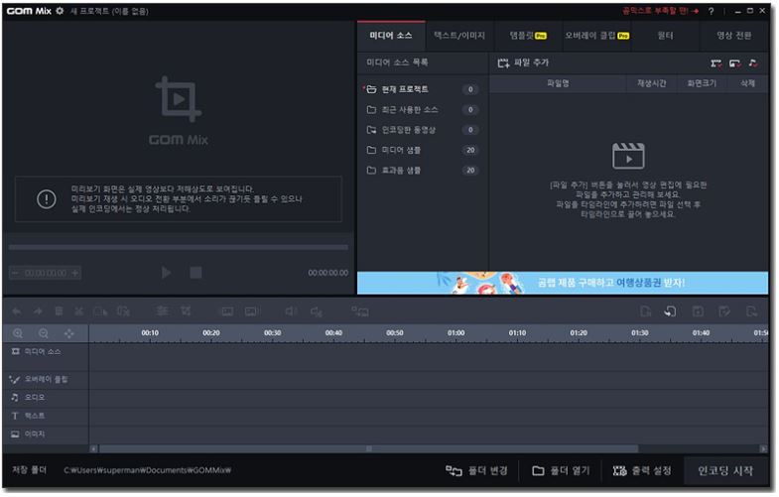Click the 폴더 열기 button

tap(561, 470)
